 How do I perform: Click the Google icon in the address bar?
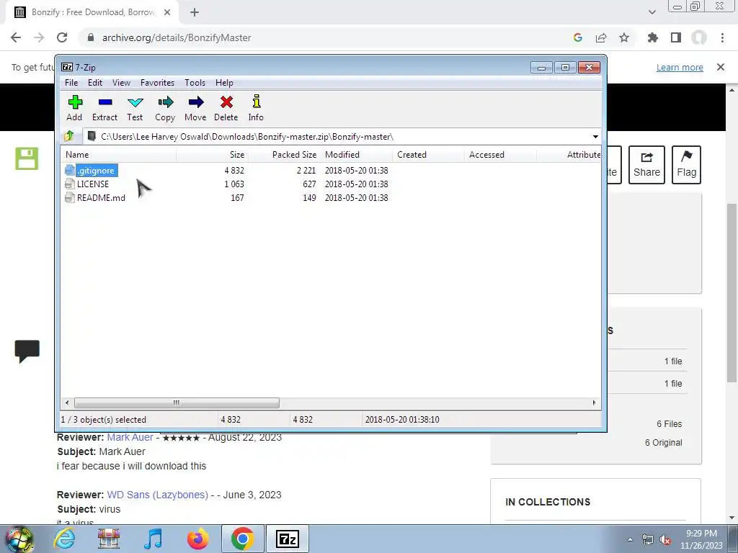(578, 37)
